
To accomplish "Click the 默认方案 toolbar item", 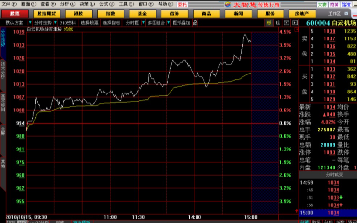I will (14, 23).
